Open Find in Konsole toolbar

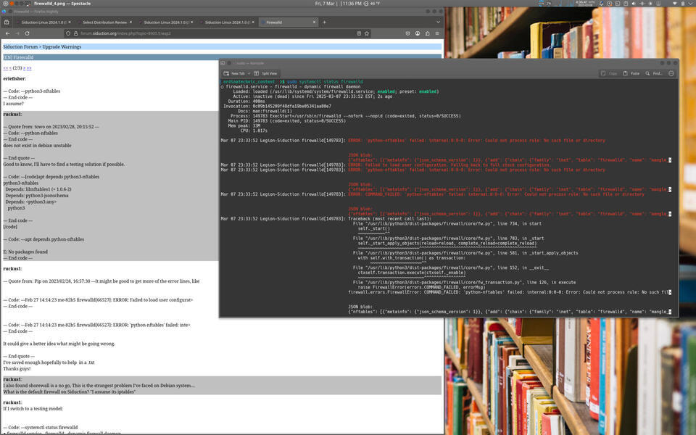[654, 73]
